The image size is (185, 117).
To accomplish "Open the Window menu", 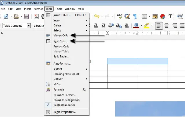I will coord(70,9).
